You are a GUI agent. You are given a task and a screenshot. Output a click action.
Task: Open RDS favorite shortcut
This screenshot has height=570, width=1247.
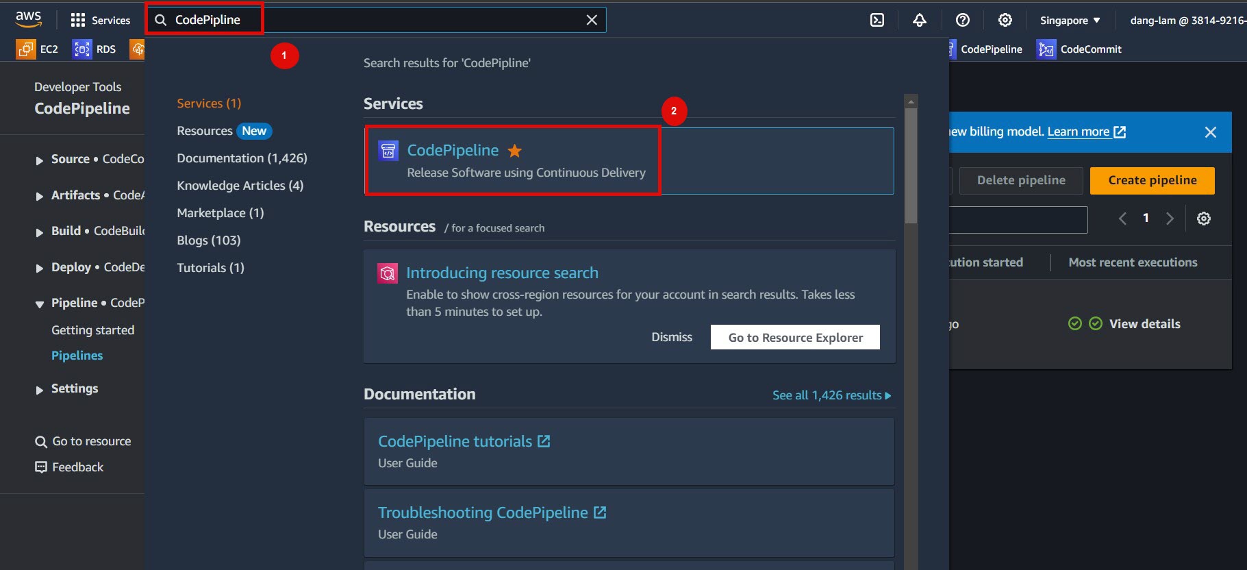[x=95, y=49]
